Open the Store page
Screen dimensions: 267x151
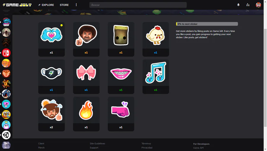[64, 5]
